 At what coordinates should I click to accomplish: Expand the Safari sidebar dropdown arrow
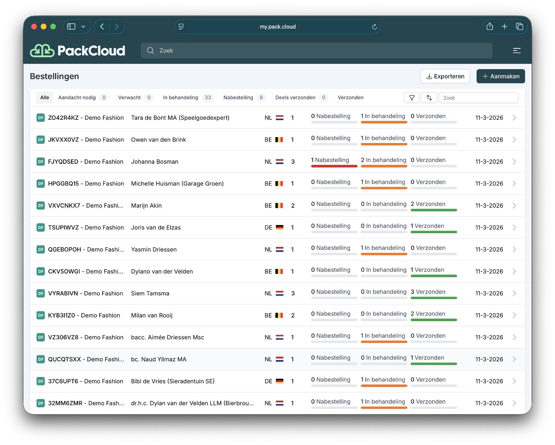pos(83,27)
